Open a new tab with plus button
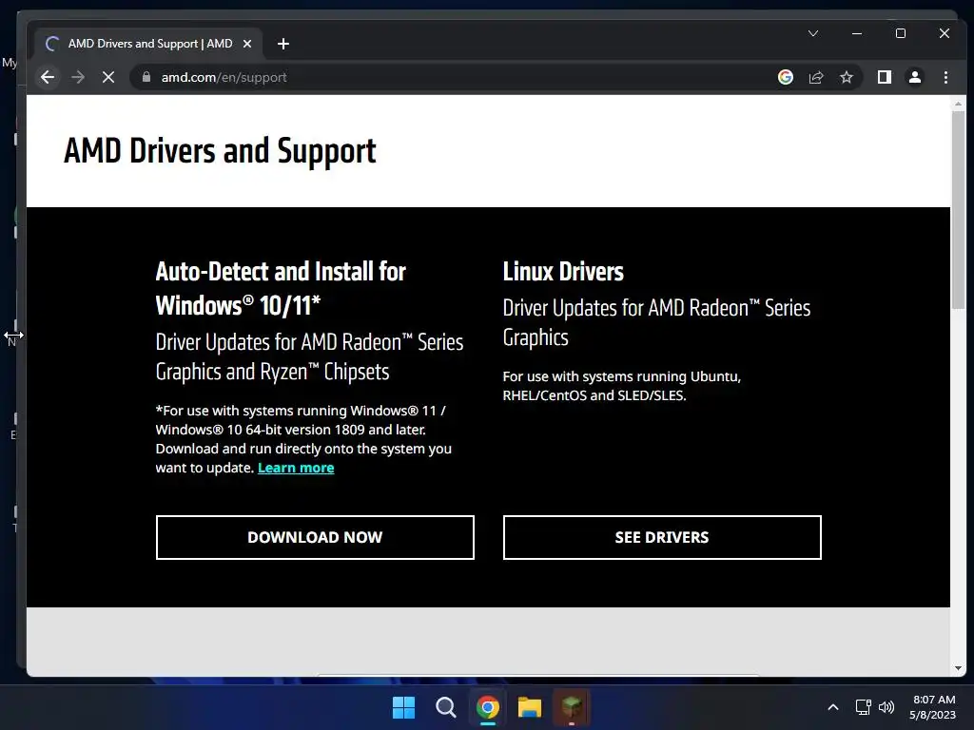This screenshot has width=974, height=730. (283, 44)
